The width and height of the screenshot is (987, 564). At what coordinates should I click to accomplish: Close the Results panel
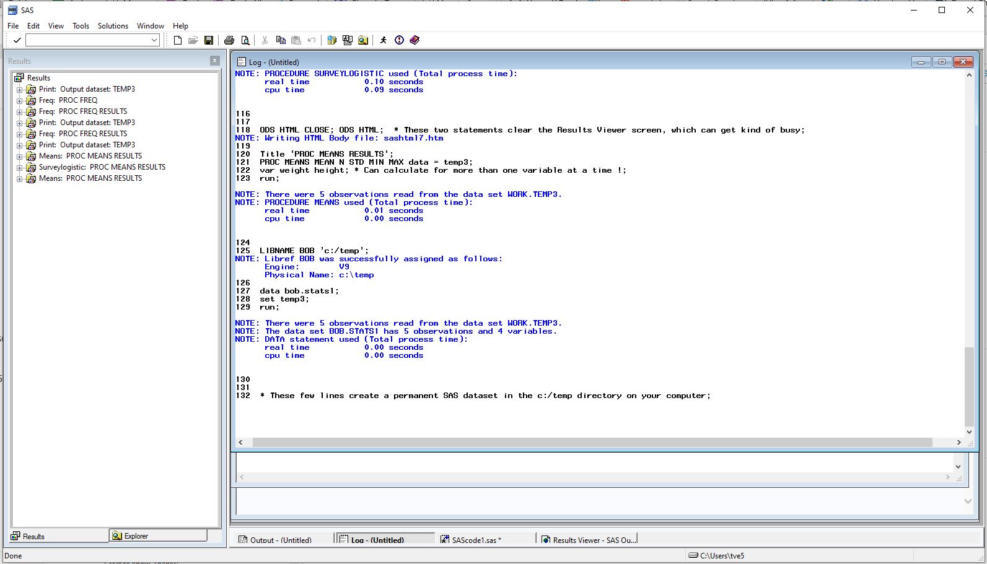click(x=214, y=61)
